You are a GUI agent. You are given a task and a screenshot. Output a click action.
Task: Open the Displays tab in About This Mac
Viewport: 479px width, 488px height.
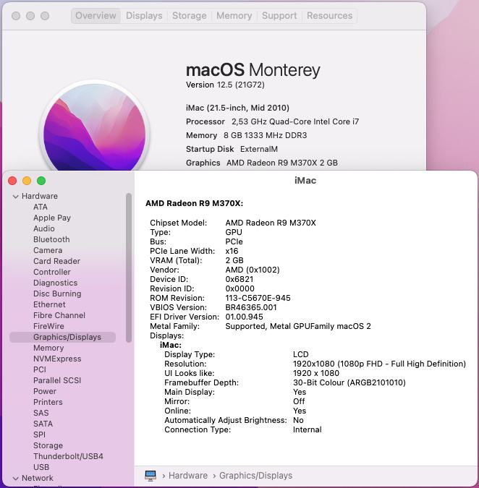144,16
